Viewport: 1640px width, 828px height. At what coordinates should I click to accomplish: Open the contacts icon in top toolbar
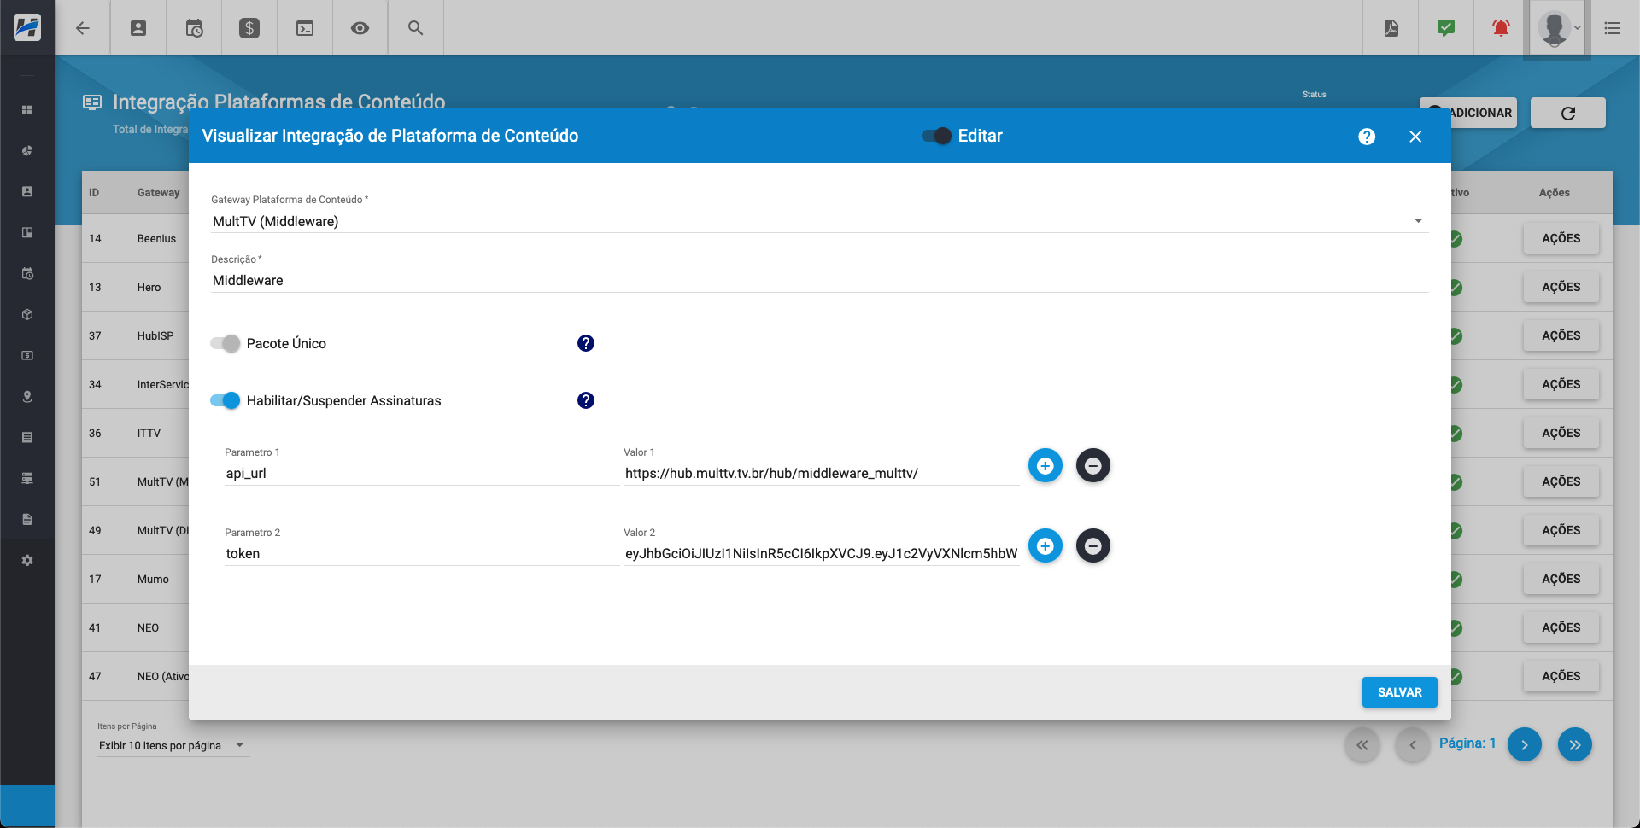tap(138, 27)
